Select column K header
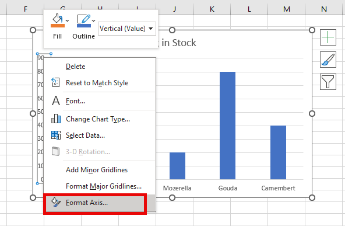Viewport: 345px width, 226px height. click(212, 9)
